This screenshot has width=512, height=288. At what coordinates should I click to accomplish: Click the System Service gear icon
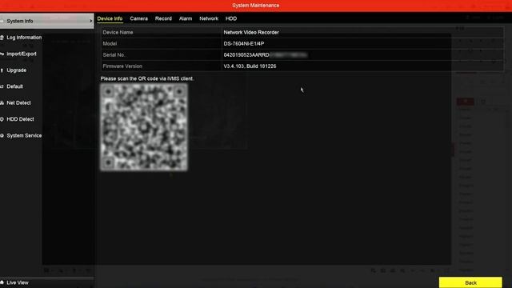2,135
